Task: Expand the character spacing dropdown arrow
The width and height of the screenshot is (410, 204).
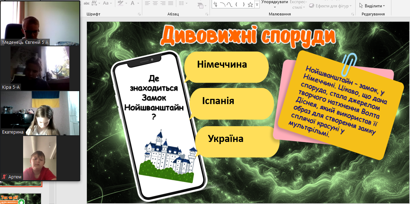Action: pos(100,3)
